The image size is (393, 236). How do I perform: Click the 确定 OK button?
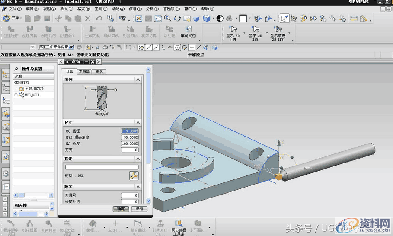[121, 209]
